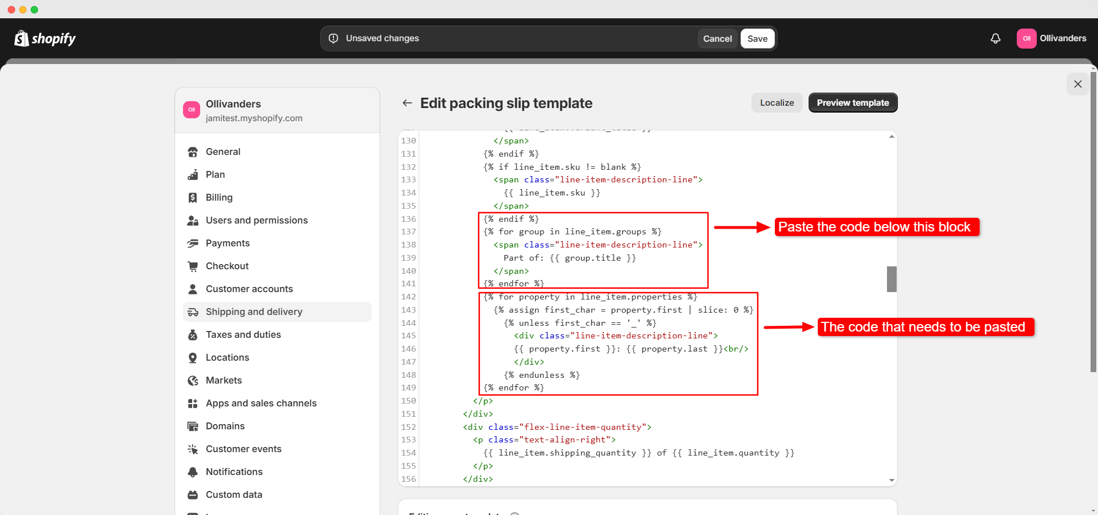Click the Notifications sidebar bell icon
This screenshot has height=515, width=1098.
pos(193,472)
